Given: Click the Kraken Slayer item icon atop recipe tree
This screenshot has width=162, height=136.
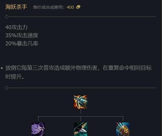Looking at the screenshot, I should (x=81, y=102).
